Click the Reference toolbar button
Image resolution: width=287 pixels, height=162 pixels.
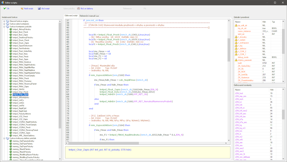(127, 9)
